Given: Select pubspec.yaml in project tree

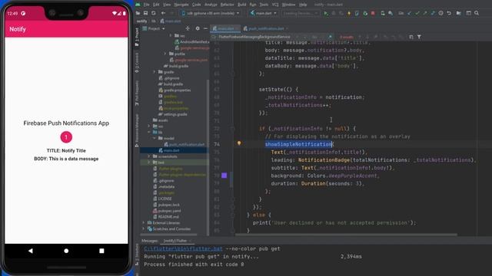Looking at the screenshot, I should click(167, 211).
